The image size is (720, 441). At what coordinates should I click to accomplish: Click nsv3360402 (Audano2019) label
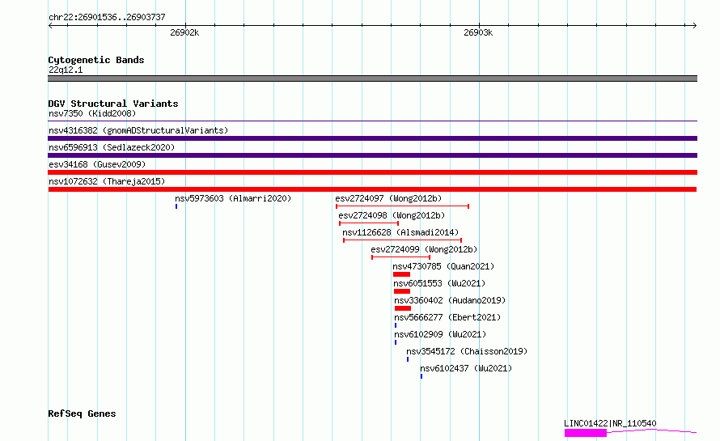[450, 300]
